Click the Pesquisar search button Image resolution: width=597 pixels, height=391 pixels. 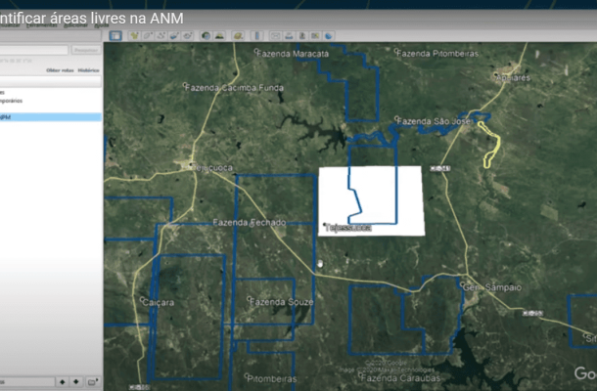(85, 50)
